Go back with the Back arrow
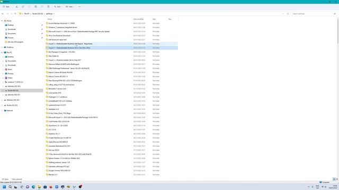The image size is (339, 190). click(x=3, y=14)
